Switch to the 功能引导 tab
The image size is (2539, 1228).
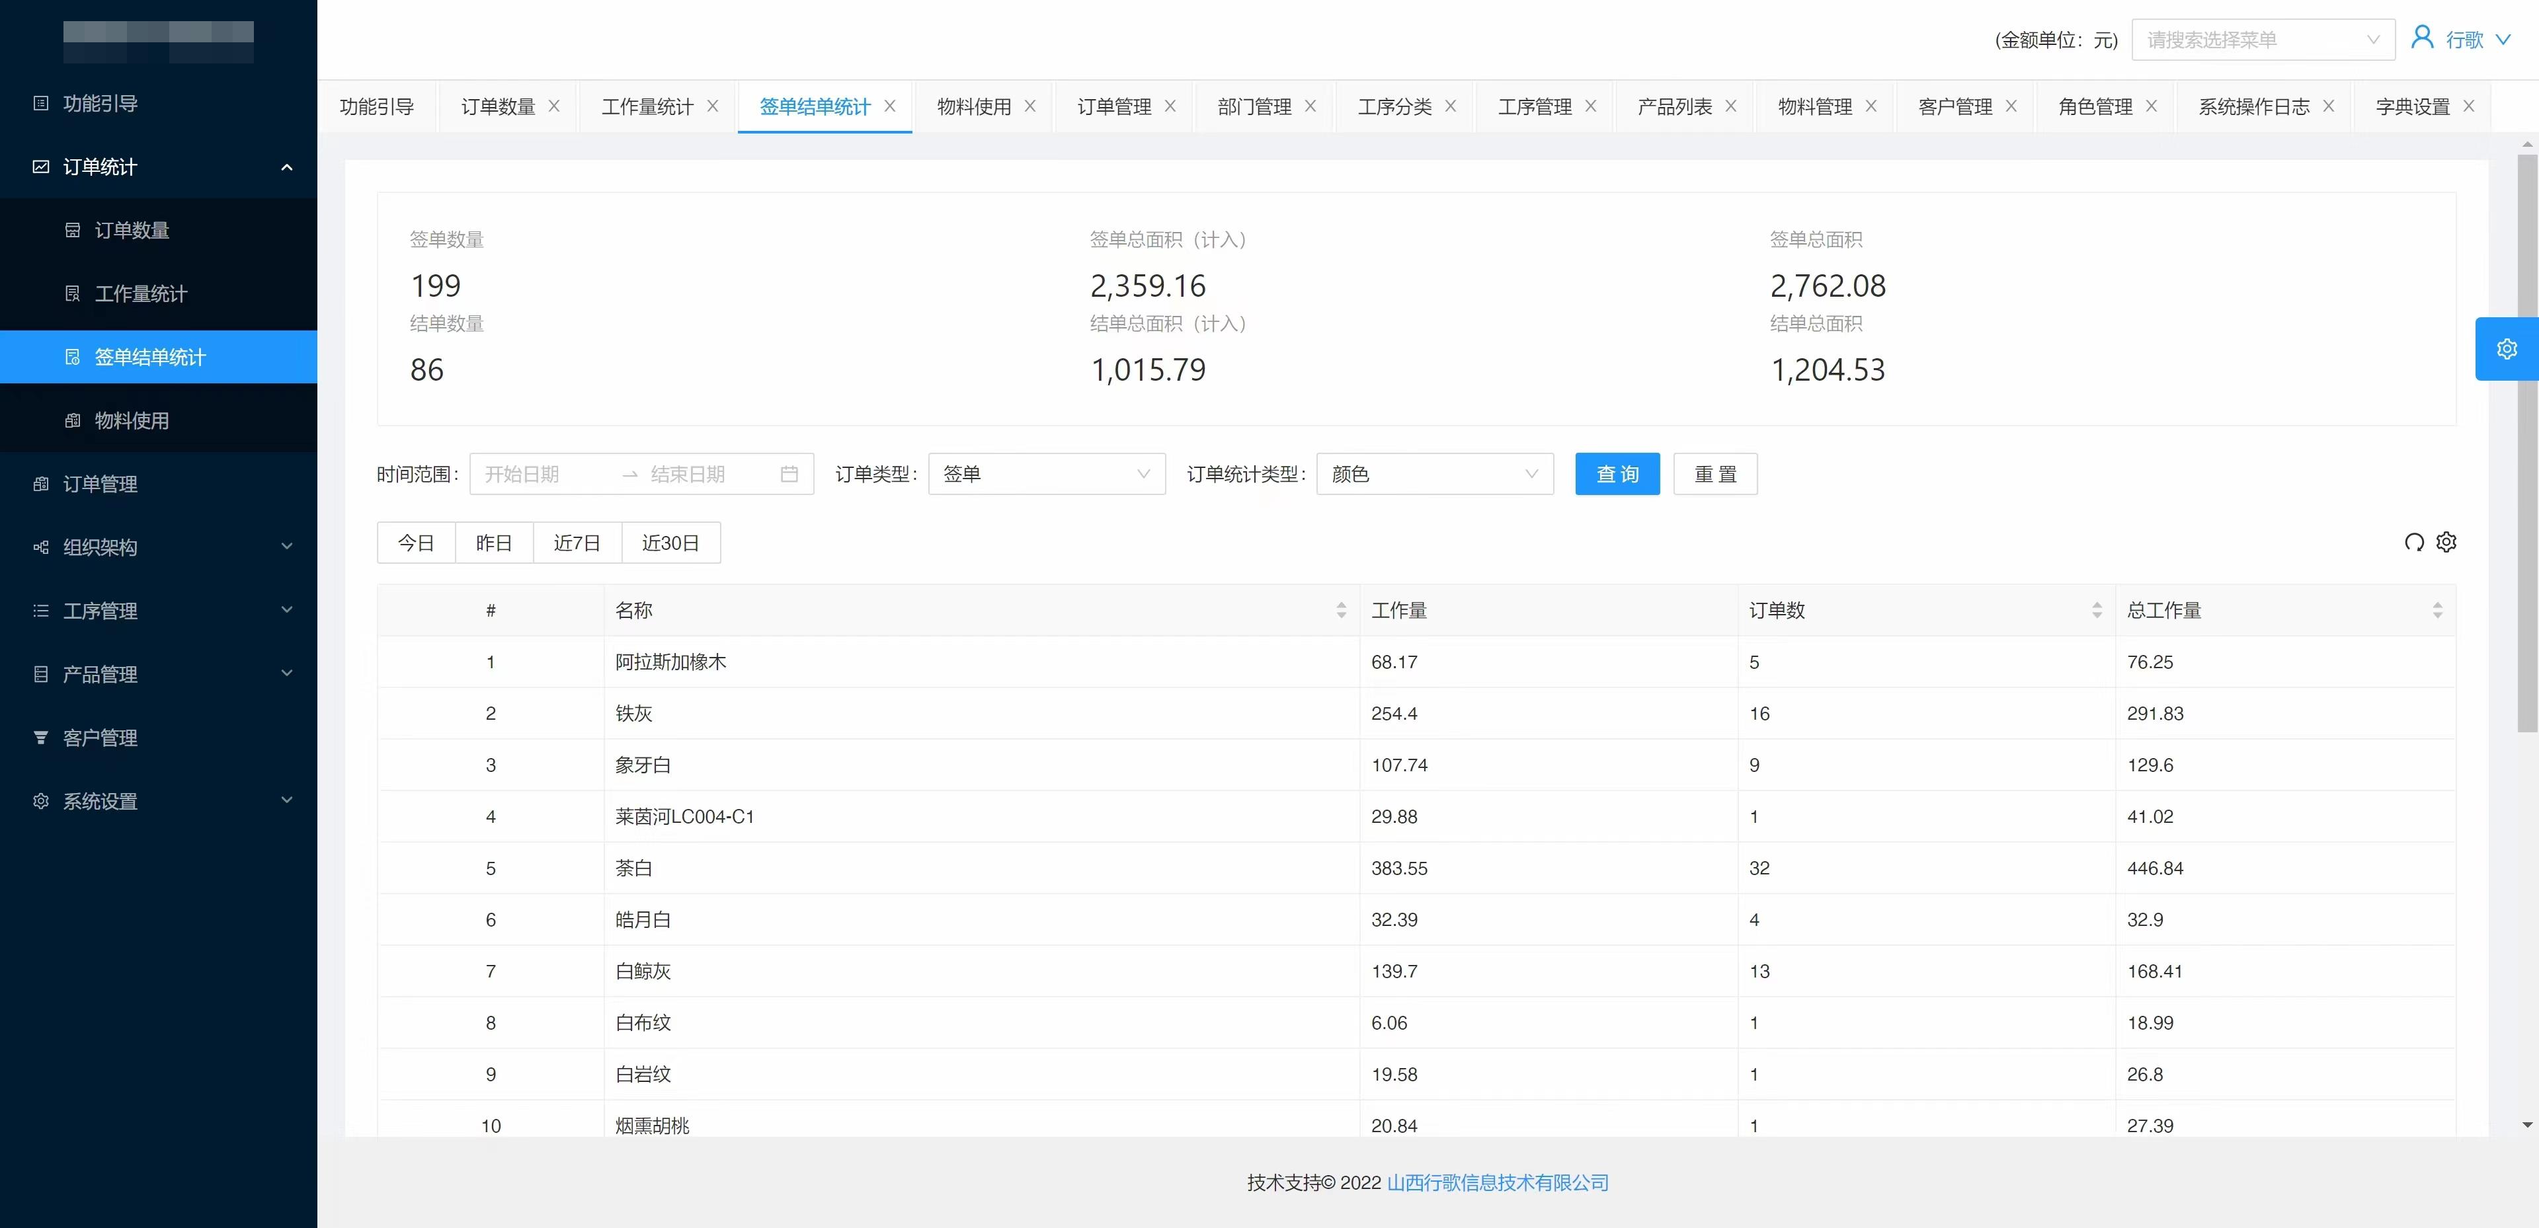point(376,106)
